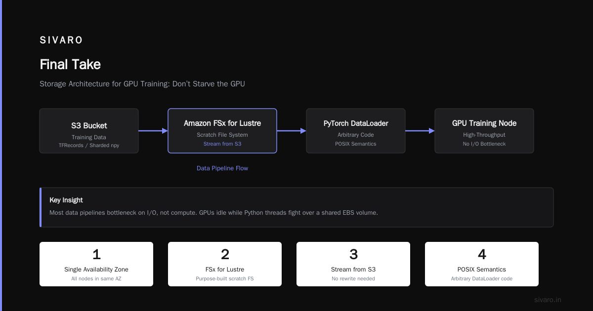
Task: Select the PyTorch DataLoader node
Action: (356, 131)
